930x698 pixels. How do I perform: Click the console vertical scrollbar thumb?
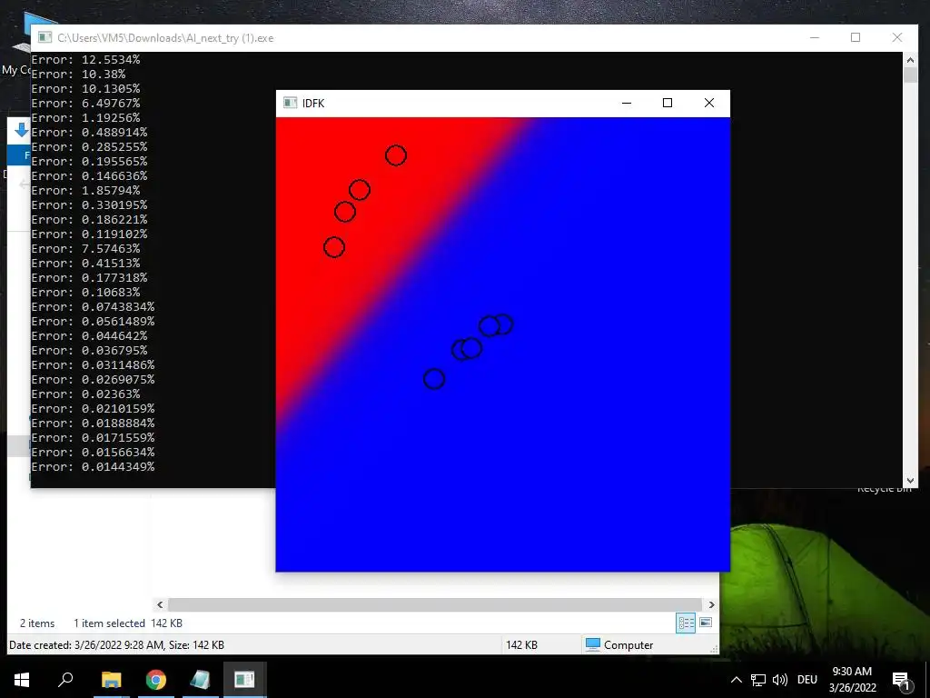point(910,75)
